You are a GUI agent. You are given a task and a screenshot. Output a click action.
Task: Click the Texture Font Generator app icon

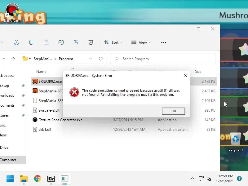pos(35,120)
